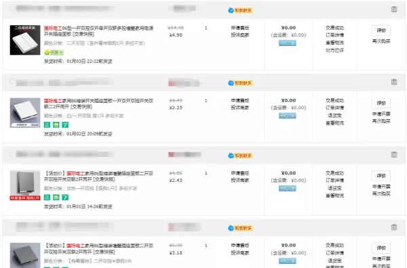This screenshot has width=407, height=268.
Task: Open 和我联系 chat for the ¥2.43 order
Action: tap(240, 156)
